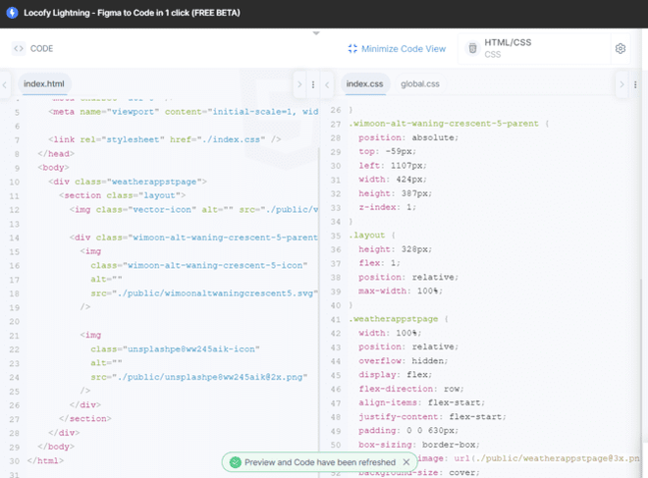The height and width of the screenshot is (478, 648).
Task: Open the HTML/CSS framework selector
Action: (534, 49)
